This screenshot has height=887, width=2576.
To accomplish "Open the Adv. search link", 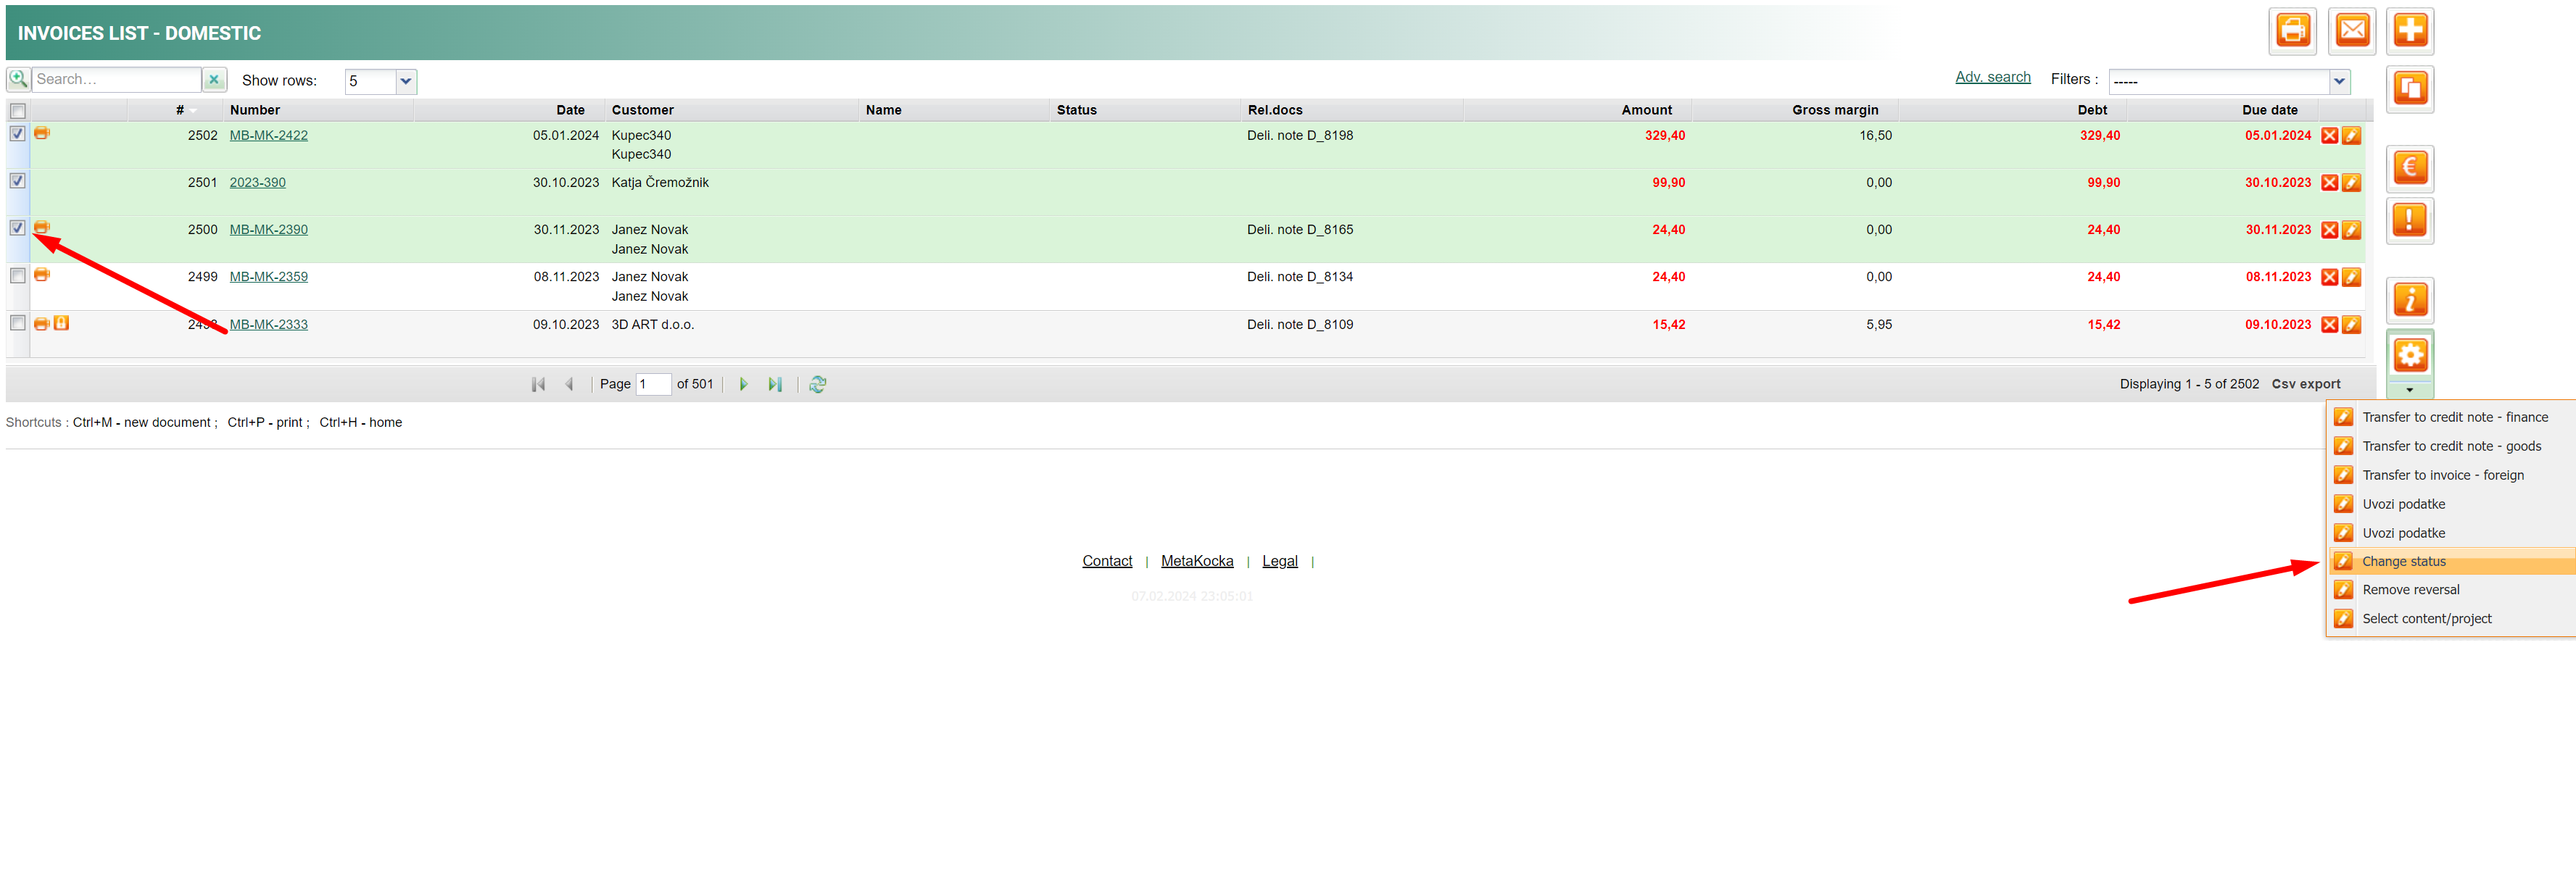I will [x=1992, y=77].
